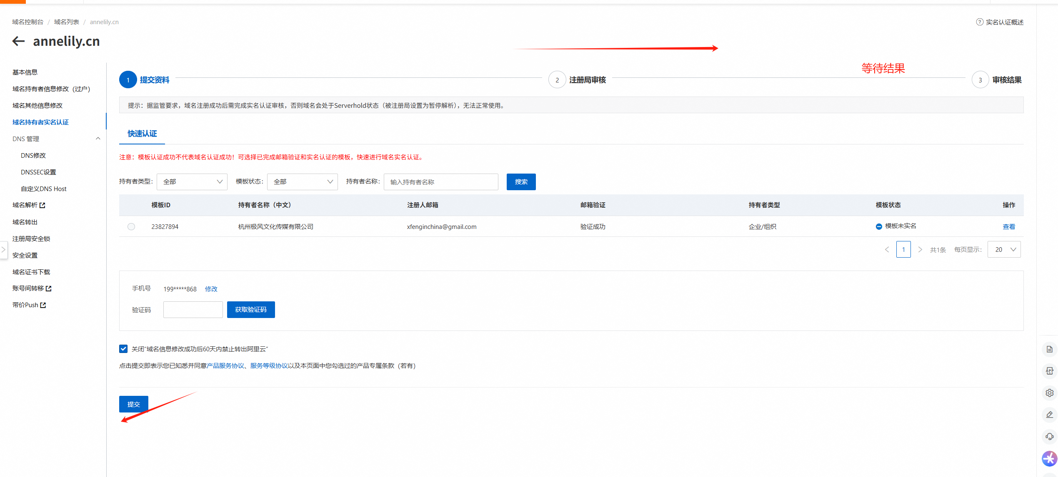Open the headset customer support icon

click(x=1049, y=437)
